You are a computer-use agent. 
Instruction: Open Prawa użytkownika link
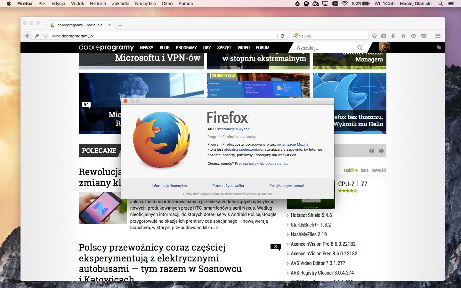point(228,186)
